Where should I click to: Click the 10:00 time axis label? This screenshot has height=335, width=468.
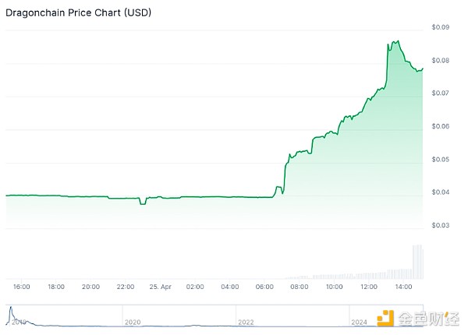pos(334,287)
